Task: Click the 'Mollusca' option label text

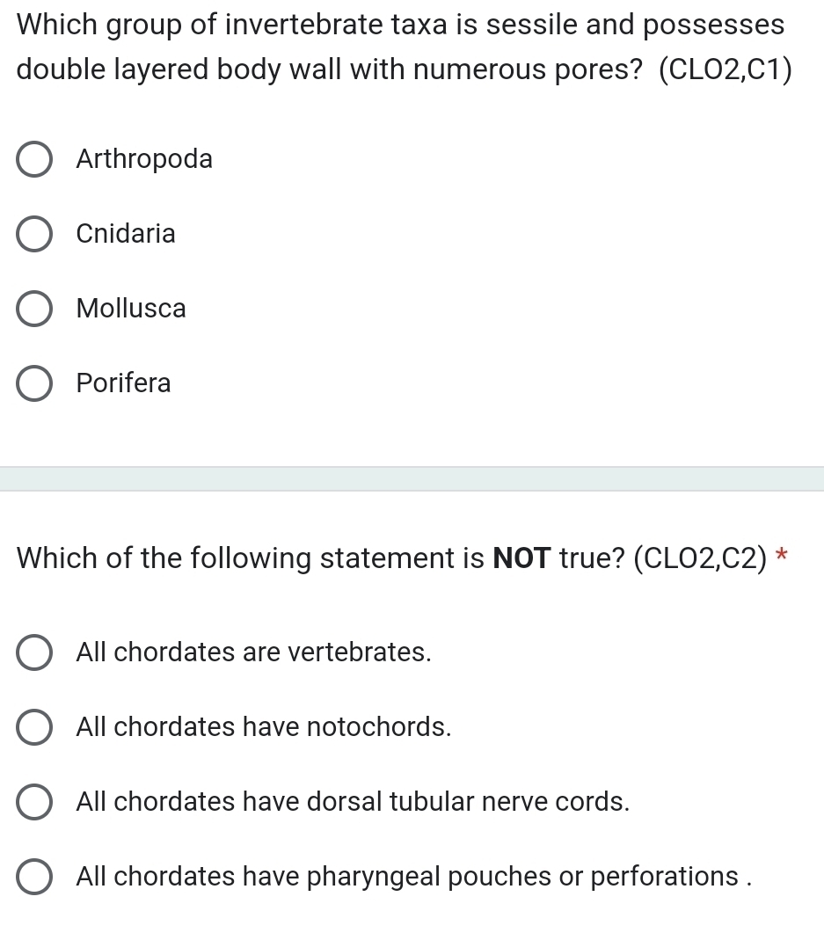Action: click(131, 309)
